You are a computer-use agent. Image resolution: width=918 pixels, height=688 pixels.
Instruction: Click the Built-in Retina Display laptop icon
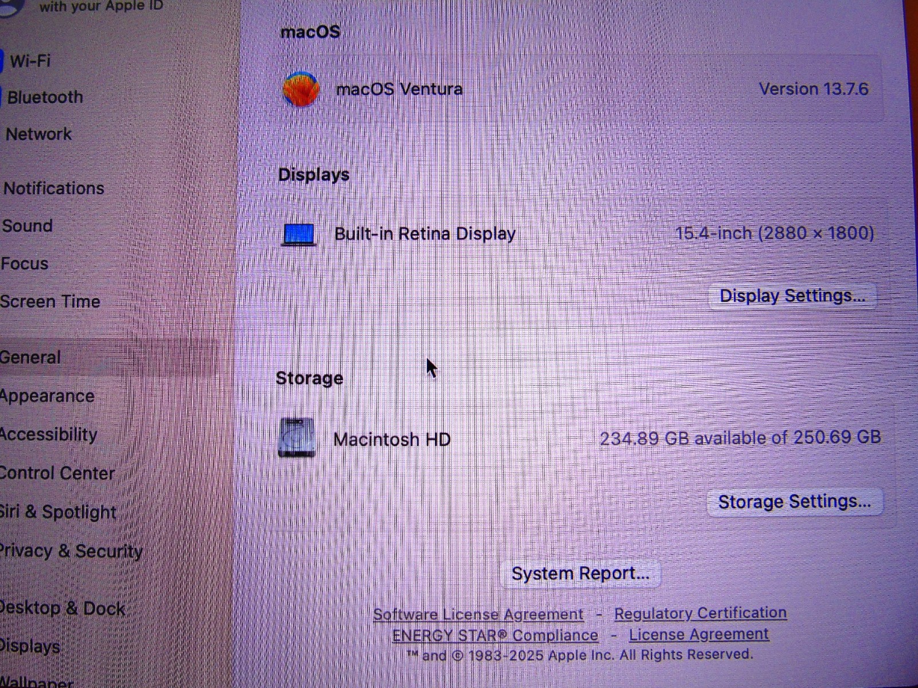click(x=299, y=234)
